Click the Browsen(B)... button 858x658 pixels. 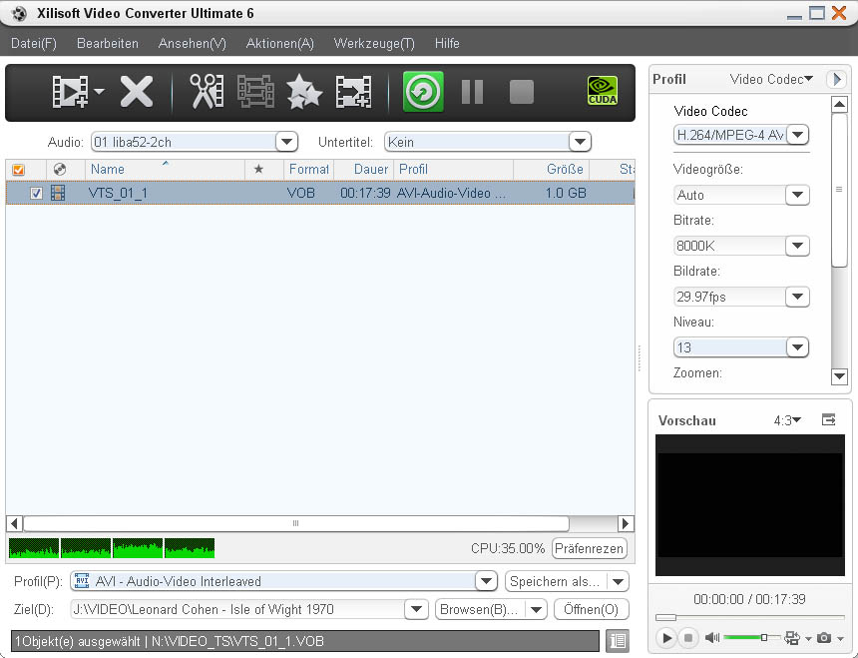pos(479,609)
